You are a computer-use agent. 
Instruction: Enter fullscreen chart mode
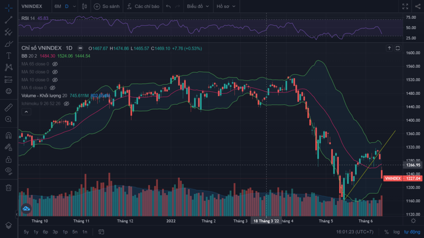point(405,7)
